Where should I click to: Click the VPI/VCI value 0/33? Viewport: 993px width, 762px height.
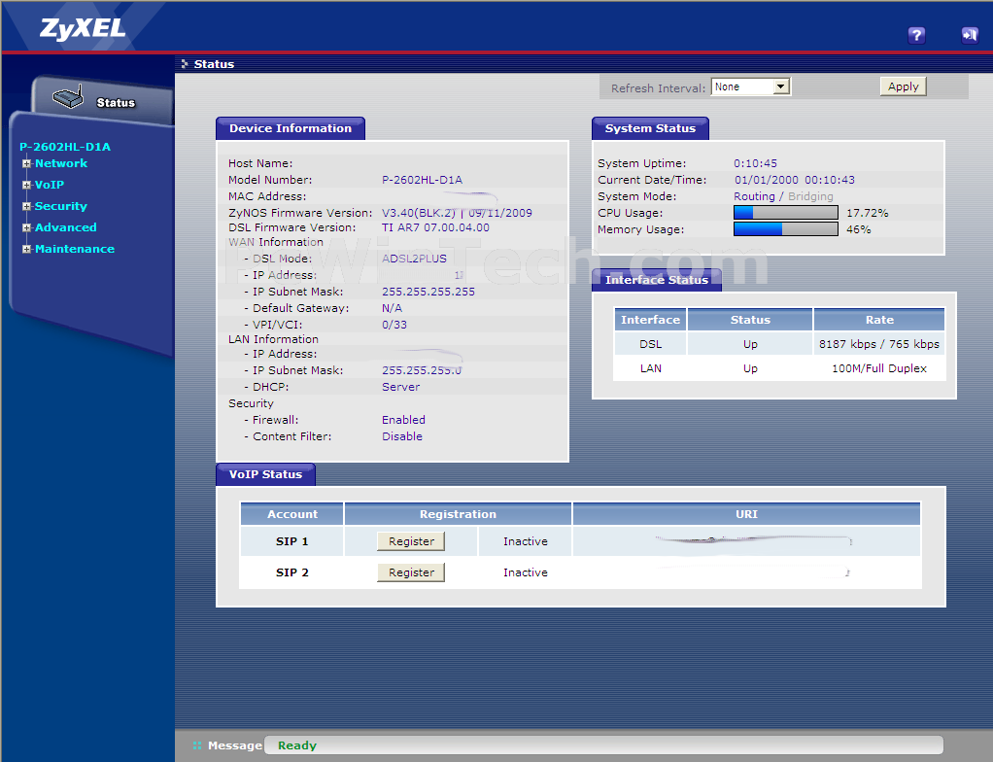pyautogui.click(x=394, y=325)
